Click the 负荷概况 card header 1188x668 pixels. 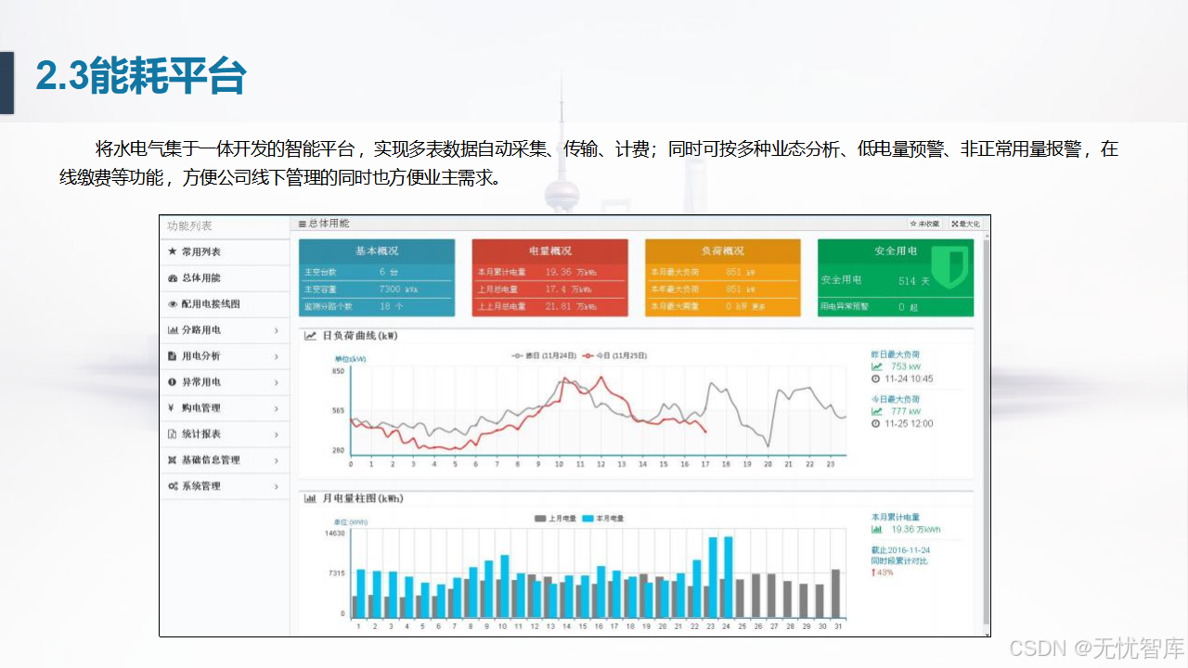click(x=723, y=251)
